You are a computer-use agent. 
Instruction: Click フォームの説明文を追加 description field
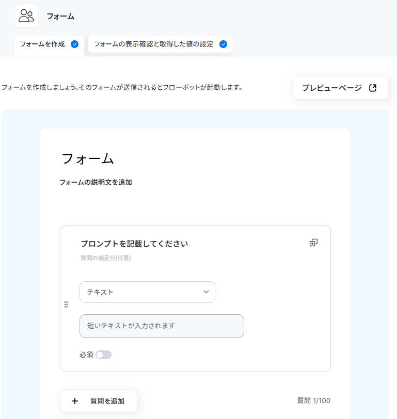click(96, 182)
